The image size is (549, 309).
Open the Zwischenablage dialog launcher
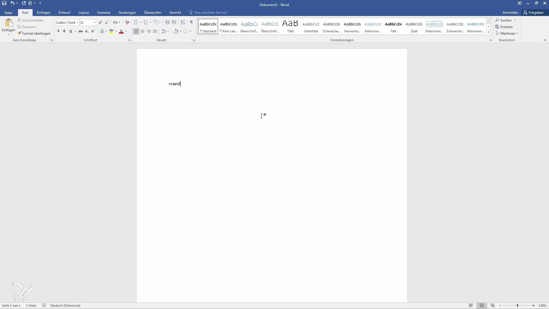point(51,40)
